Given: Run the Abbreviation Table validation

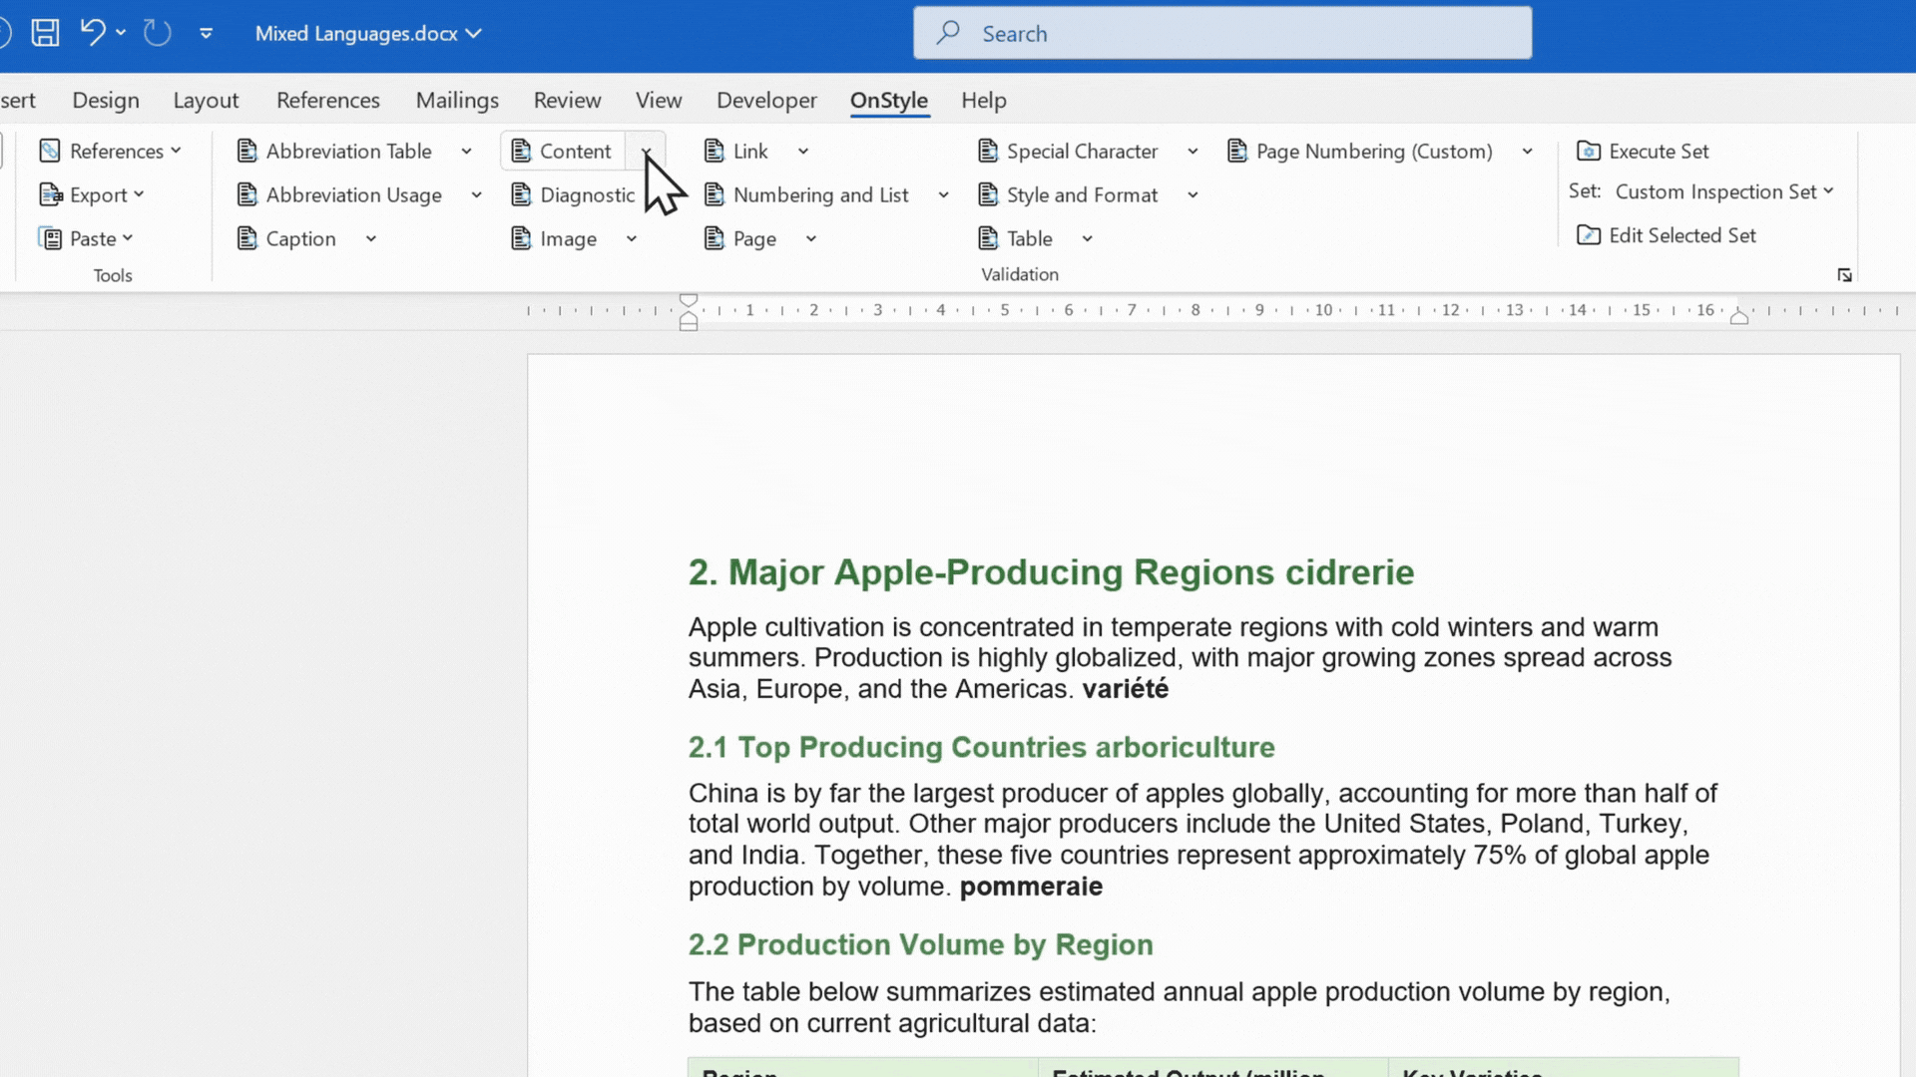Looking at the screenshot, I should (x=335, y=151).
